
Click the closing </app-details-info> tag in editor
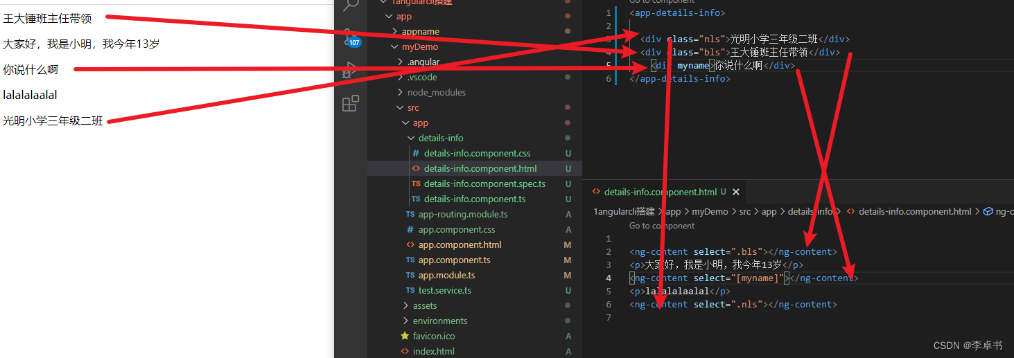(680, 78)
